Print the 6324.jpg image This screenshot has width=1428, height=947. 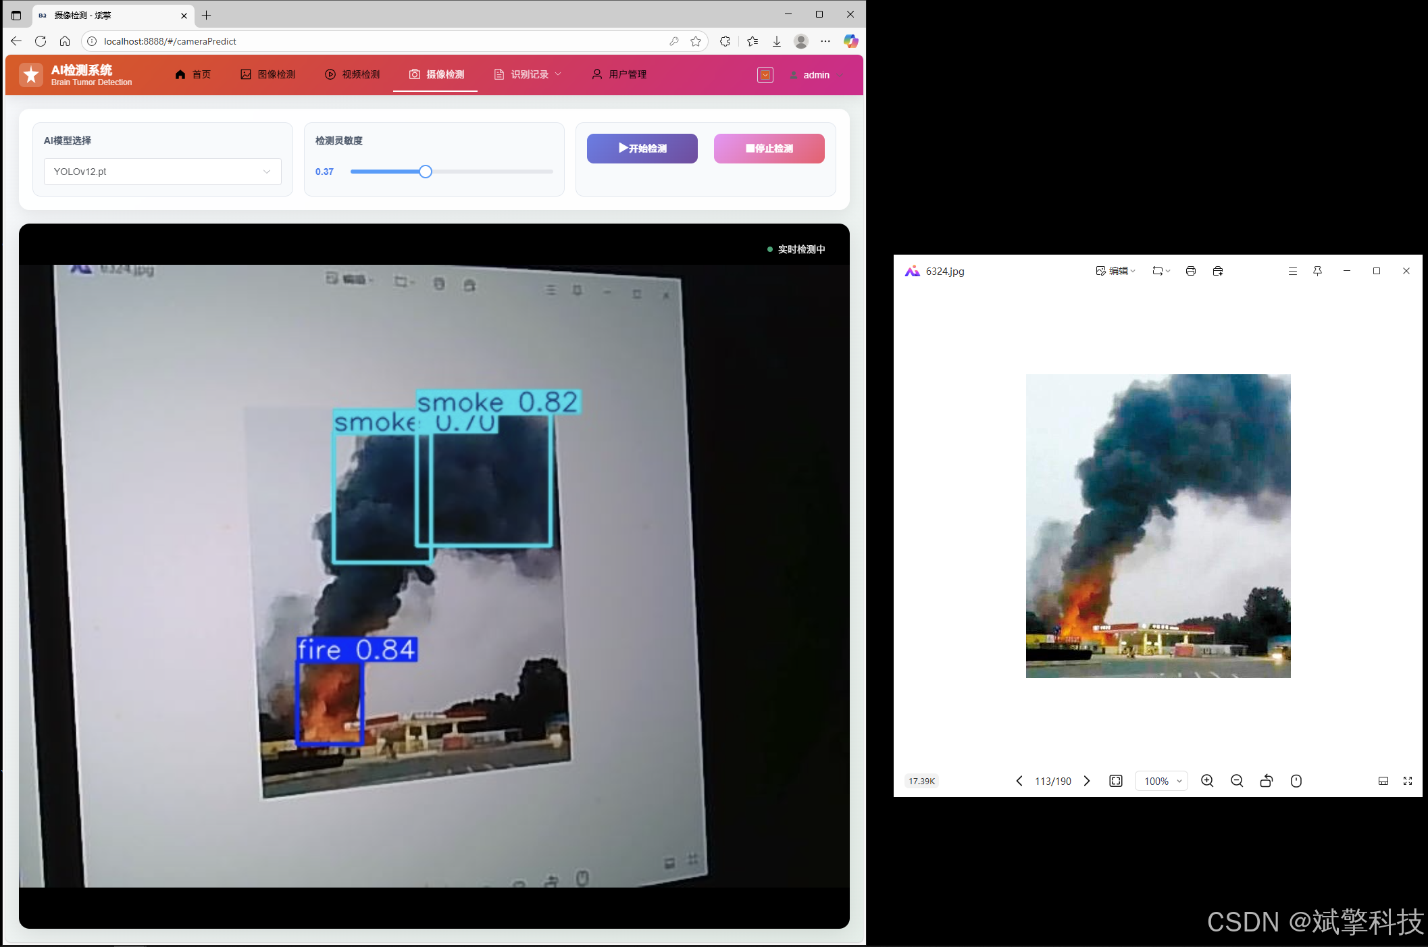(x=1191, y=271)
